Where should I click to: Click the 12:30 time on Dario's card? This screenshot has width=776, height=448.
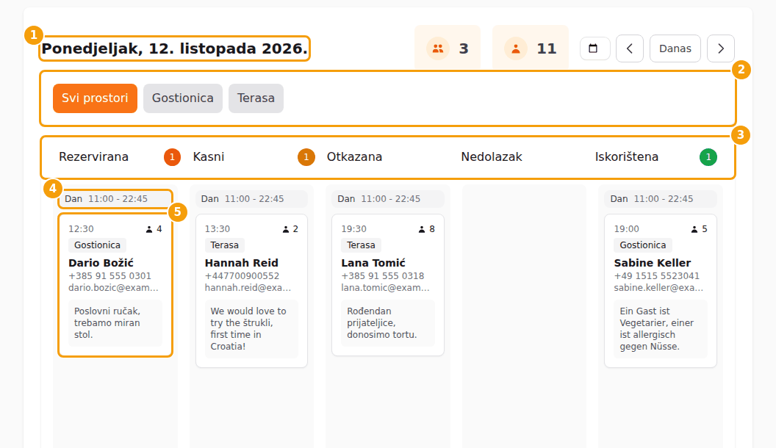tap(81, 229)
